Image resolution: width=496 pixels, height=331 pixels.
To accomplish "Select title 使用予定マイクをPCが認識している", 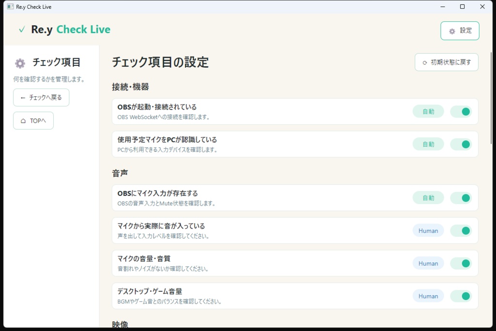I will [x=167, y=140].
